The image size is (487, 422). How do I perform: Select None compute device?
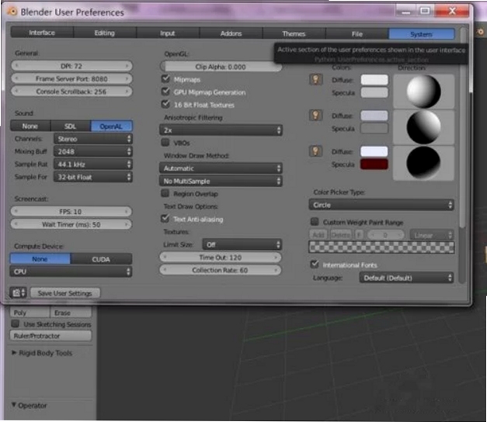[40, 259]
